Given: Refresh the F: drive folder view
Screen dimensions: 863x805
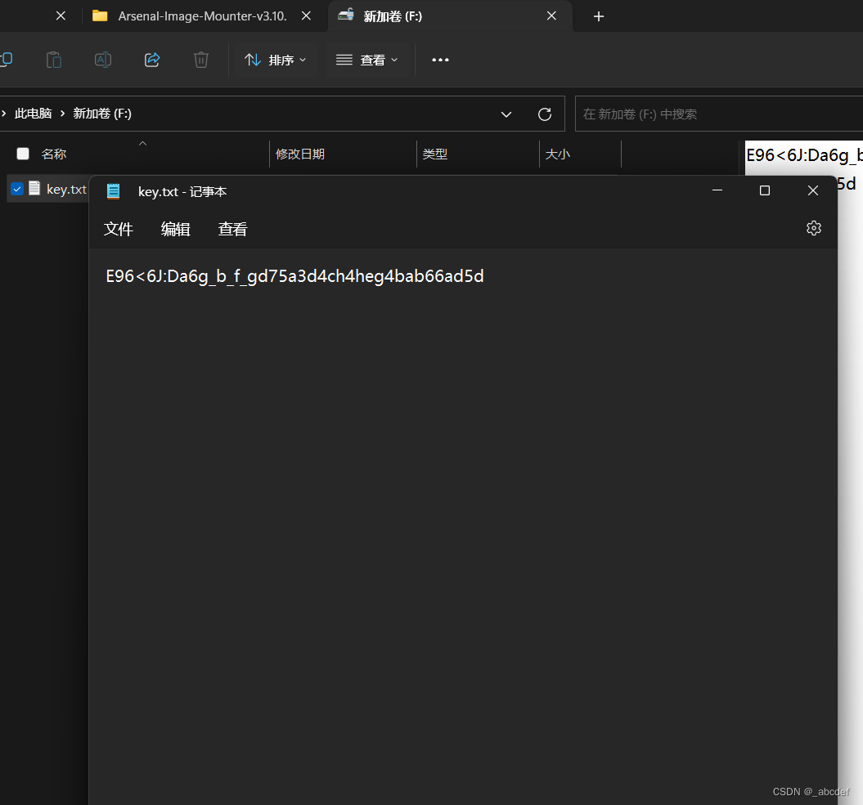Looking at the screenshot, I should pos(544,114).
